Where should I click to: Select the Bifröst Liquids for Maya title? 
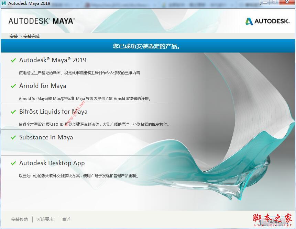(53, 112)
